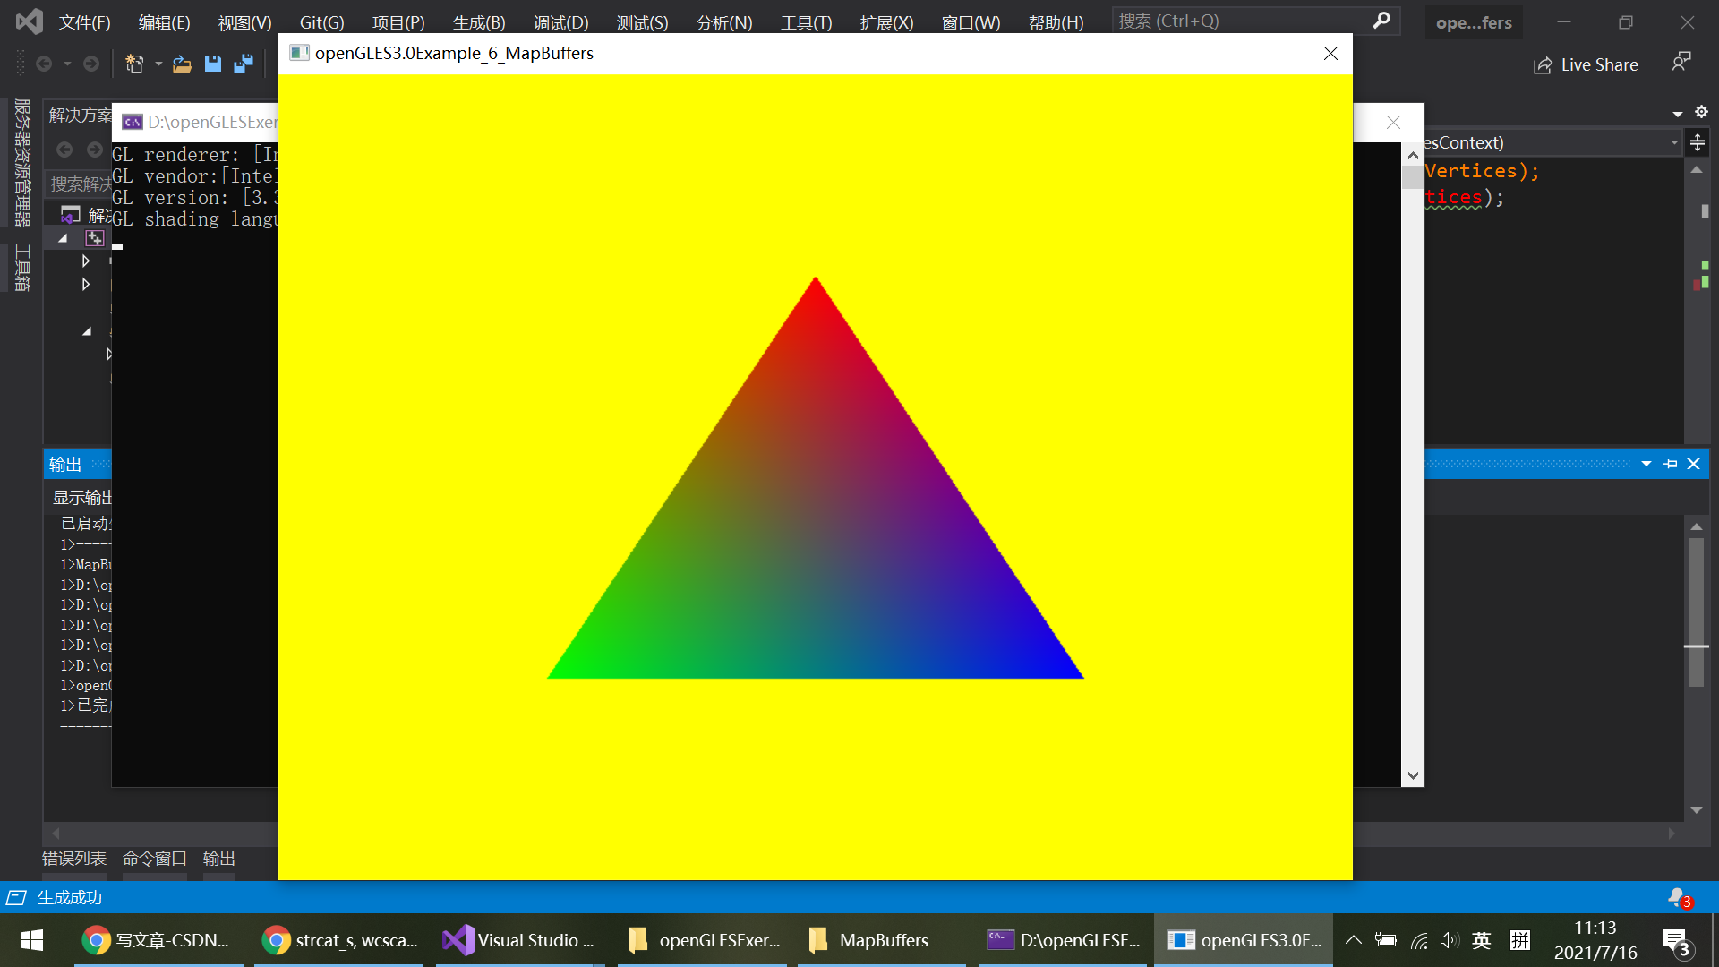The width and height of the screenshot is (1719, 967).
Task: Open a new file via toolbar
Action: 136,64
